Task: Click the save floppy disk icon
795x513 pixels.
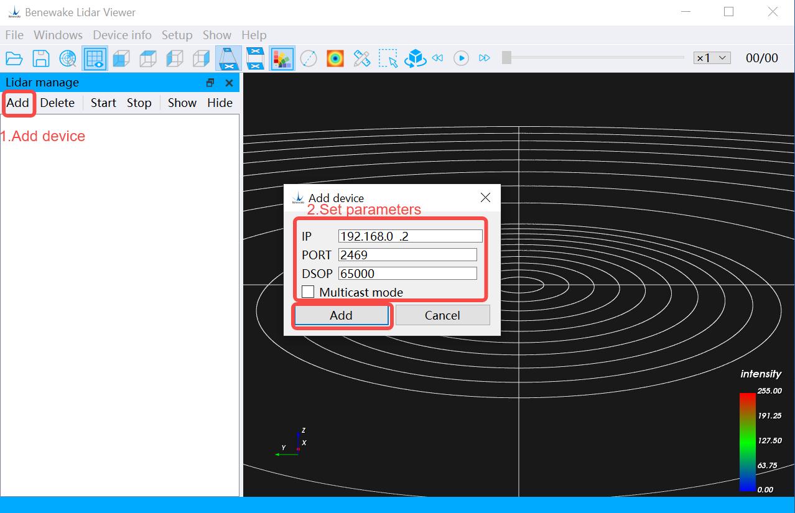Action: click(x=41, y=58)
